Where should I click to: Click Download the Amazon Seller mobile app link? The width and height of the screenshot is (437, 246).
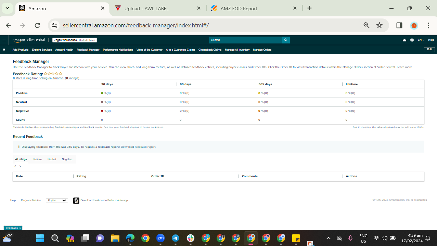104,200
